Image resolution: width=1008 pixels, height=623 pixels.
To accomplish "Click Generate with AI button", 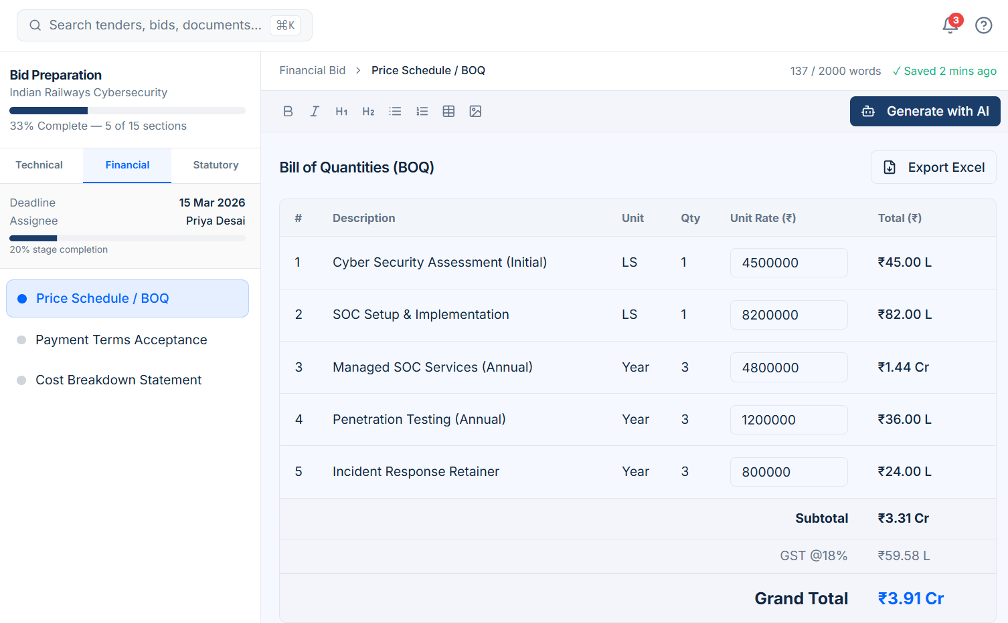I will pos(925,112).
